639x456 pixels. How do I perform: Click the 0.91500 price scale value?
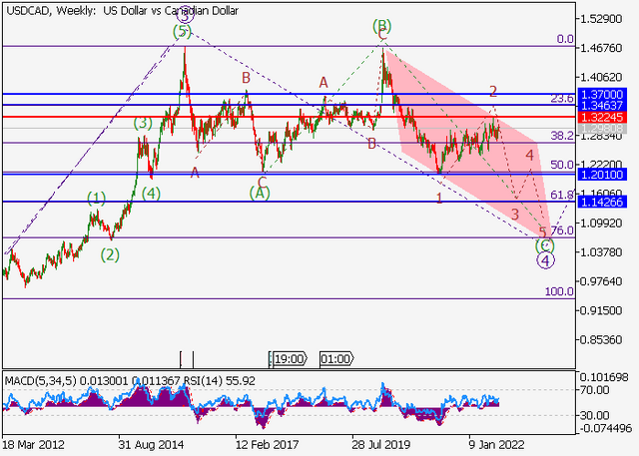pyautogui.click(x=602, y=310)
